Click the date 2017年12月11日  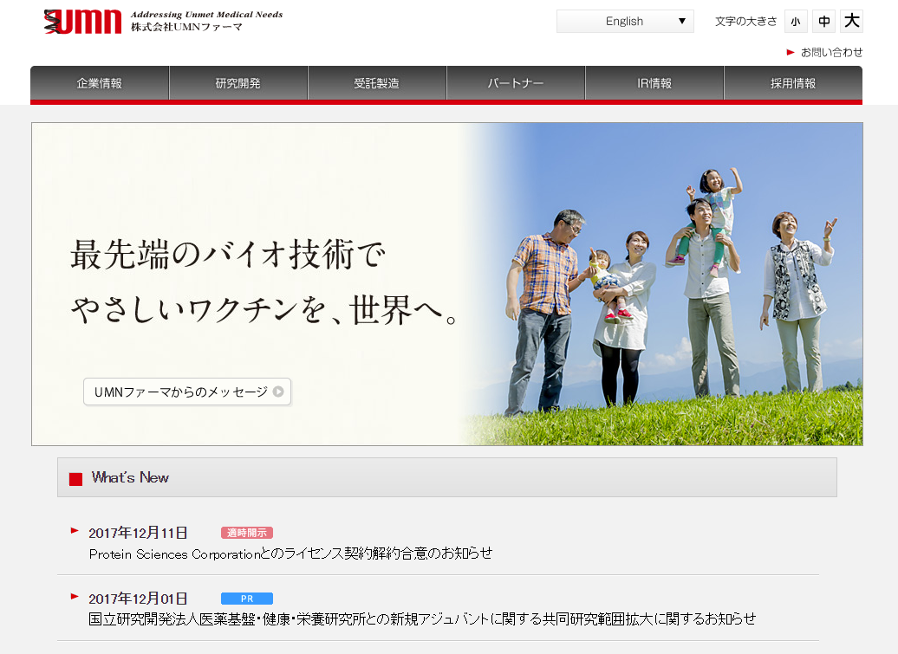click(138, 533)
